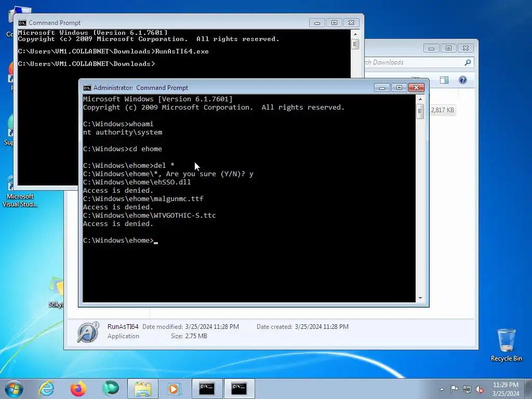532x399 pixels.
Task: Open the green globe browser taskbar icon
Action: coord(111,389)
